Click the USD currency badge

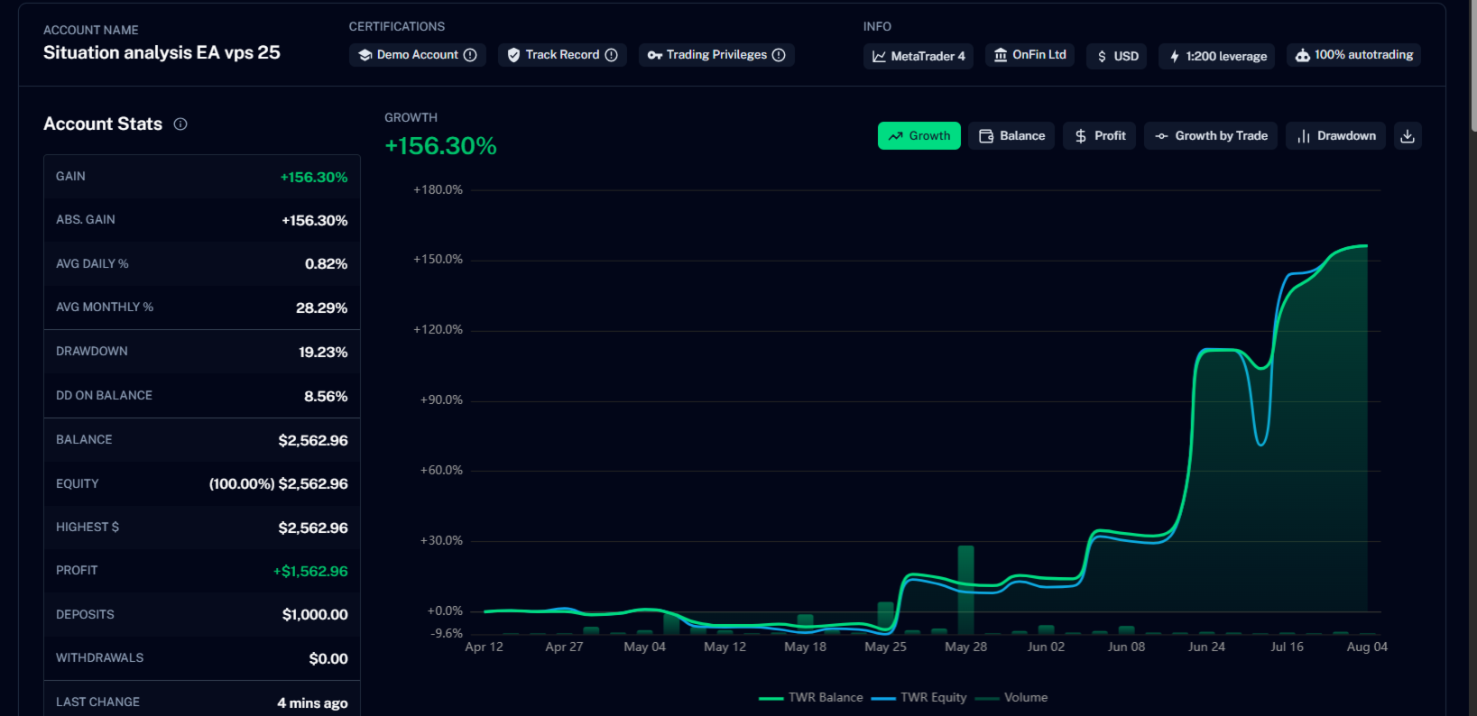pos(1117,56)
